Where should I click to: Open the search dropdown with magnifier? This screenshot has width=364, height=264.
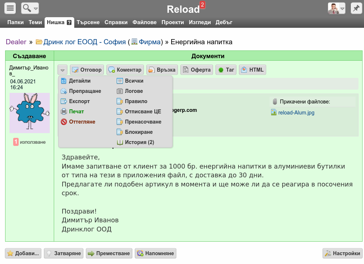(x=30, y=8)
